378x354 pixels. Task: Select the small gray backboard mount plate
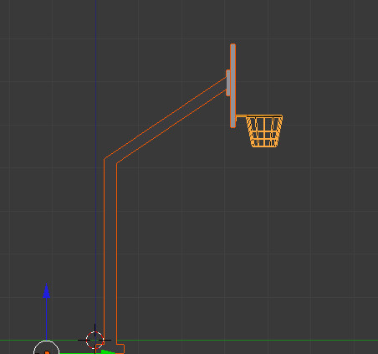(x=228, y=83)
